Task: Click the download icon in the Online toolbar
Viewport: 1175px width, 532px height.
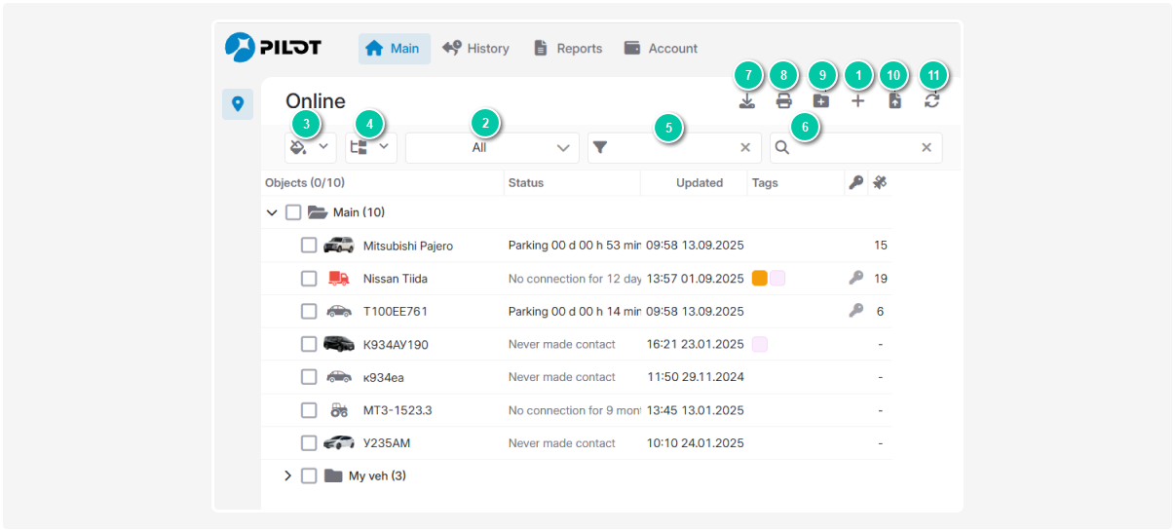Action: pos(747,100)
